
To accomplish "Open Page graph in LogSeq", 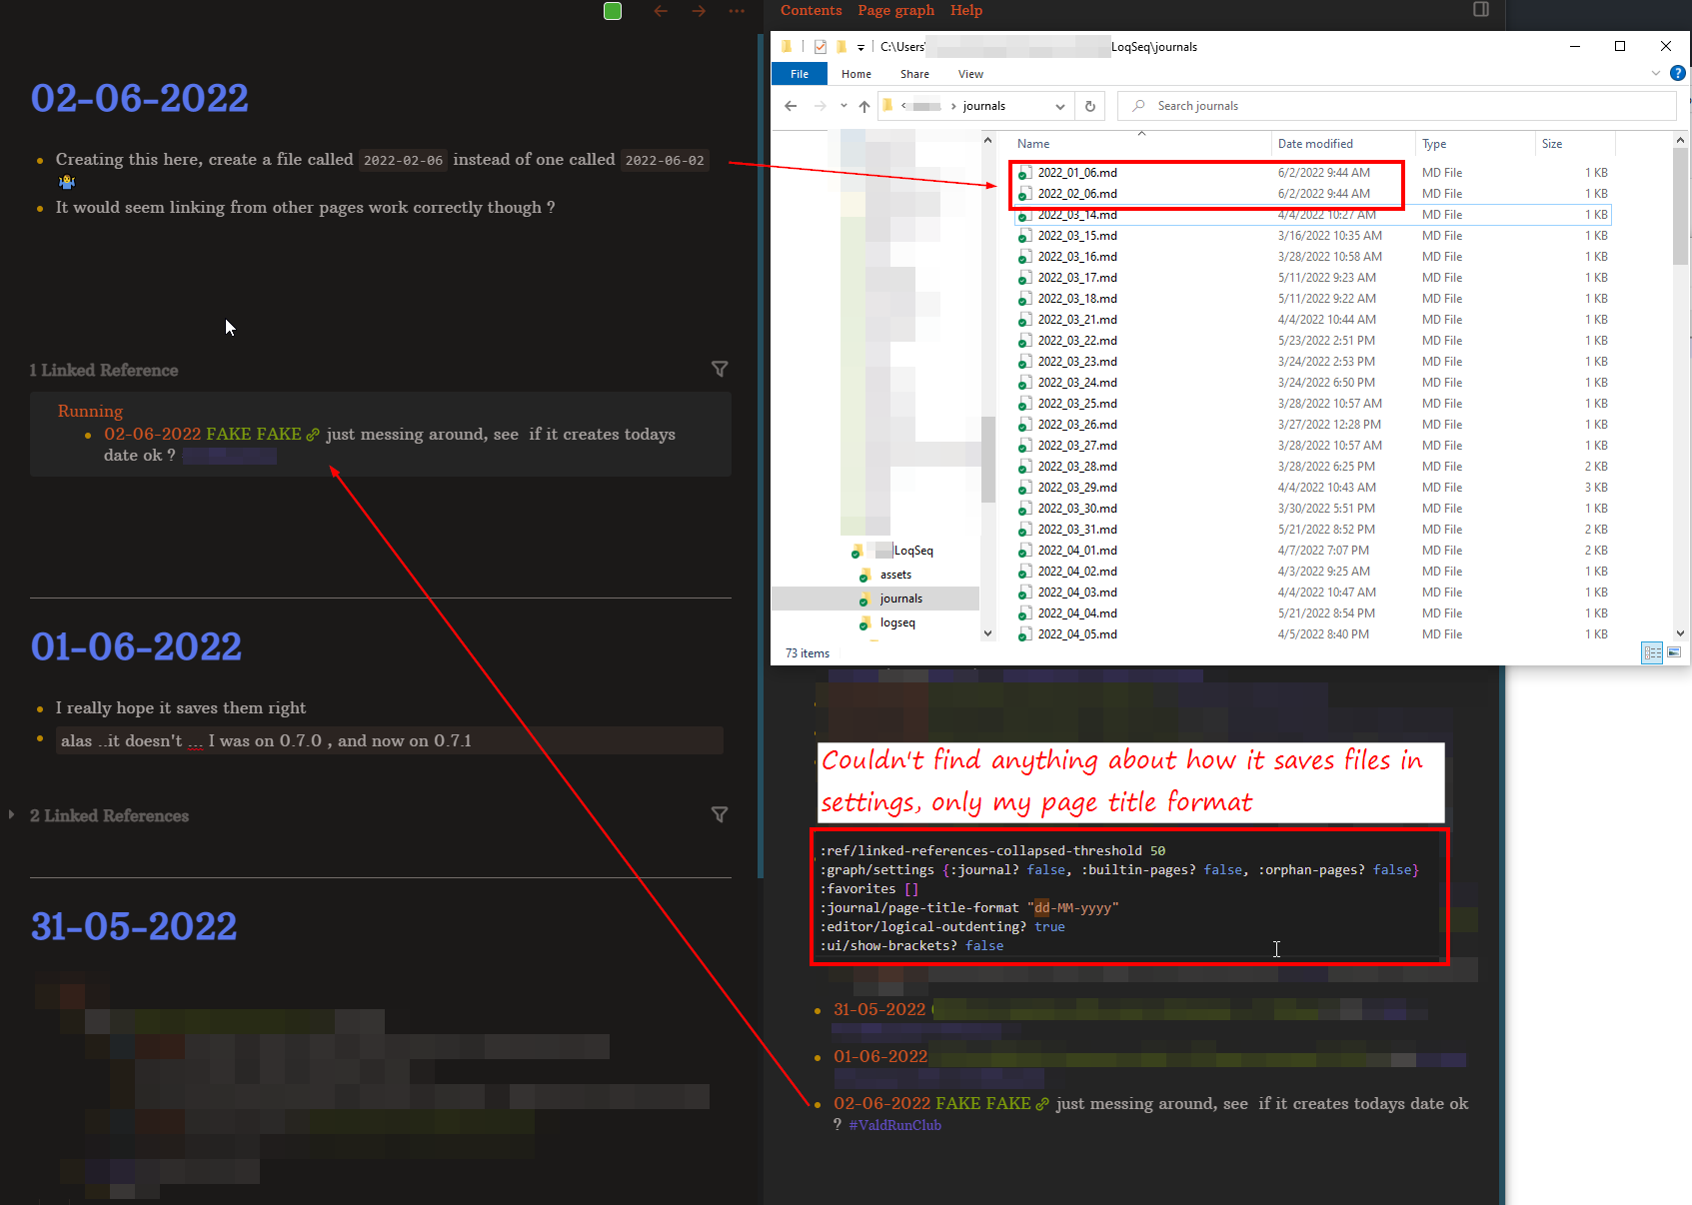I will tap(895, 10).
